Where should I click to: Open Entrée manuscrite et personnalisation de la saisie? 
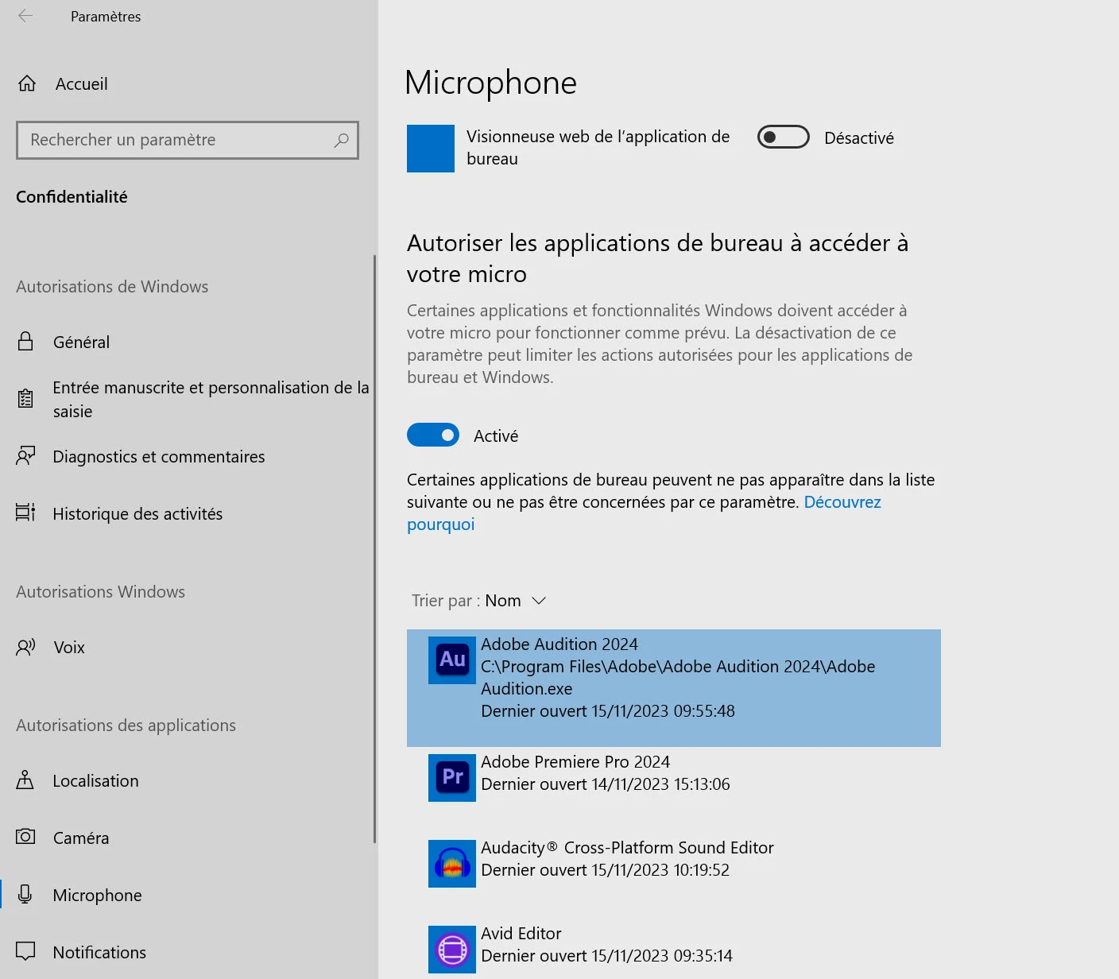pos(187,399)
